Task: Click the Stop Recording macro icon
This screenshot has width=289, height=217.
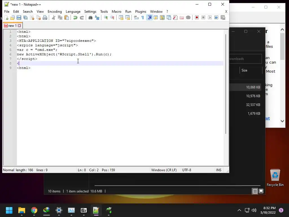Action: [x=203, y=18]
